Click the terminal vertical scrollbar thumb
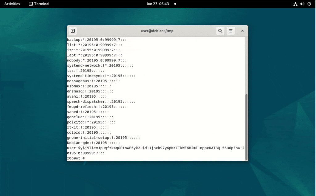The width and height of the screenshot is (316, 196). 246,127
